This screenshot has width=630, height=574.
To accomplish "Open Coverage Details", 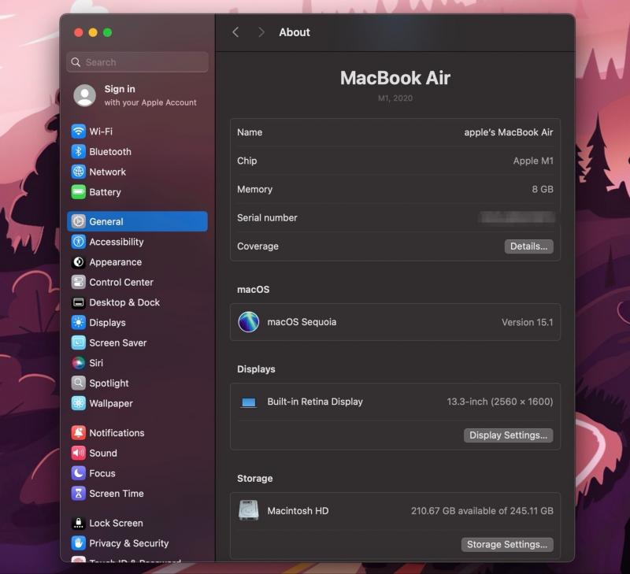I will point(528,246).
